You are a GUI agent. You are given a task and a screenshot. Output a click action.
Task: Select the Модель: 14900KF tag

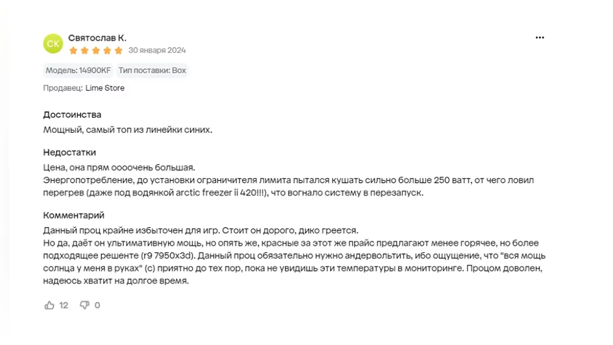78,71
